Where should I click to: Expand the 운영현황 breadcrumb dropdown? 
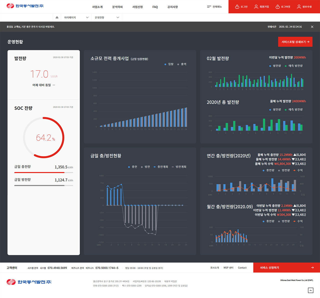click(x=118, y=17)
